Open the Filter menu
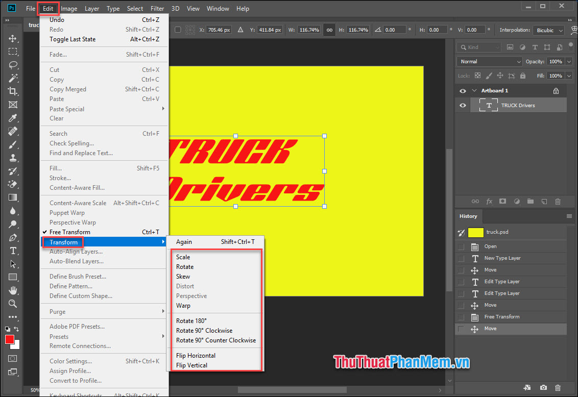578x397 pixels. pos(157,8)
